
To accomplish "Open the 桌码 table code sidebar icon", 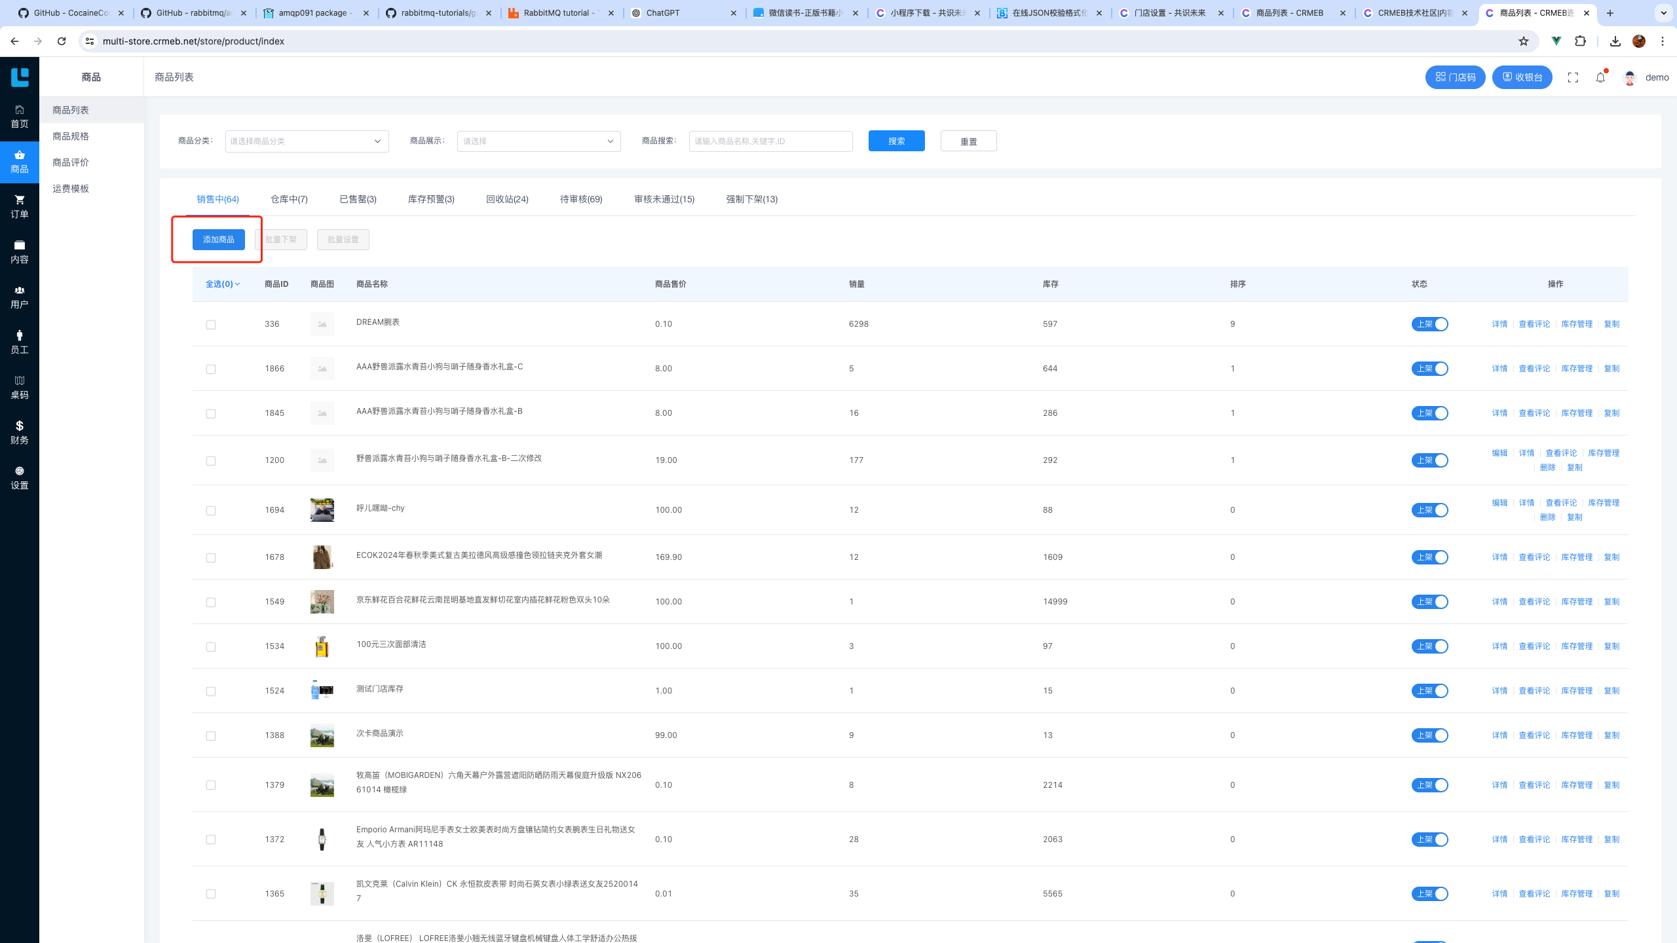I will click(x=20, y=387).
